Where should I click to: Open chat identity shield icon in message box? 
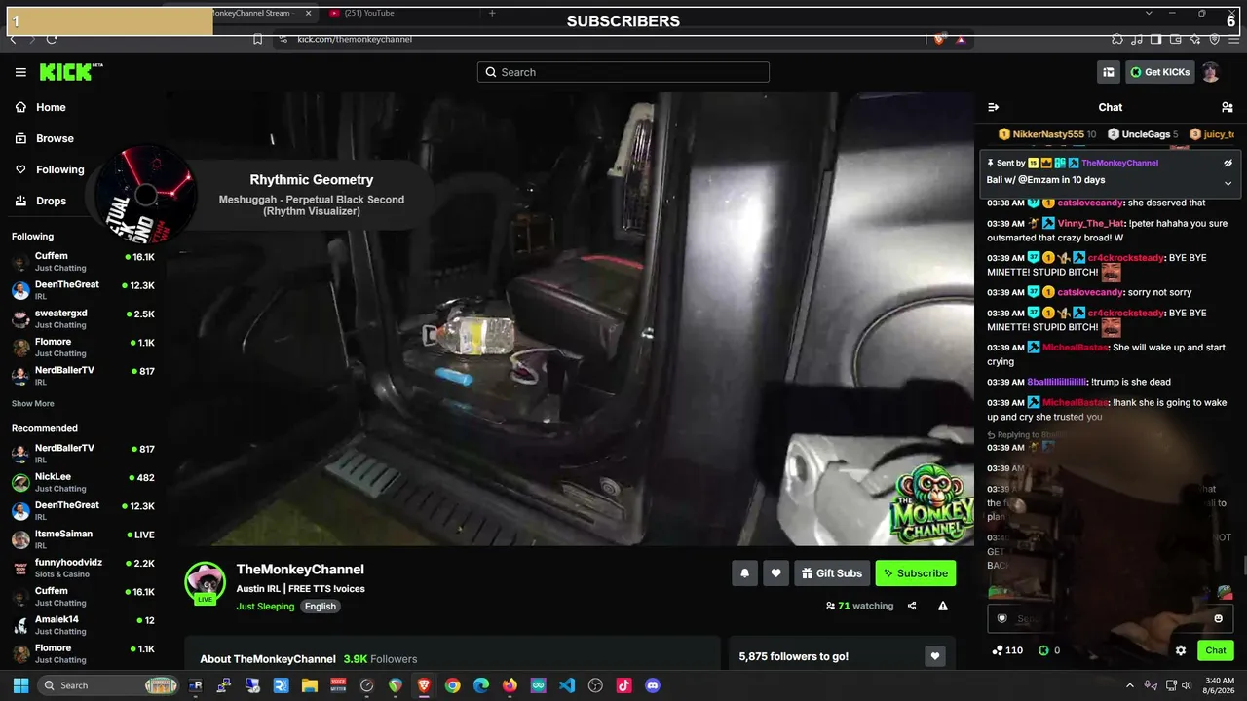[x=1002, y=618]
